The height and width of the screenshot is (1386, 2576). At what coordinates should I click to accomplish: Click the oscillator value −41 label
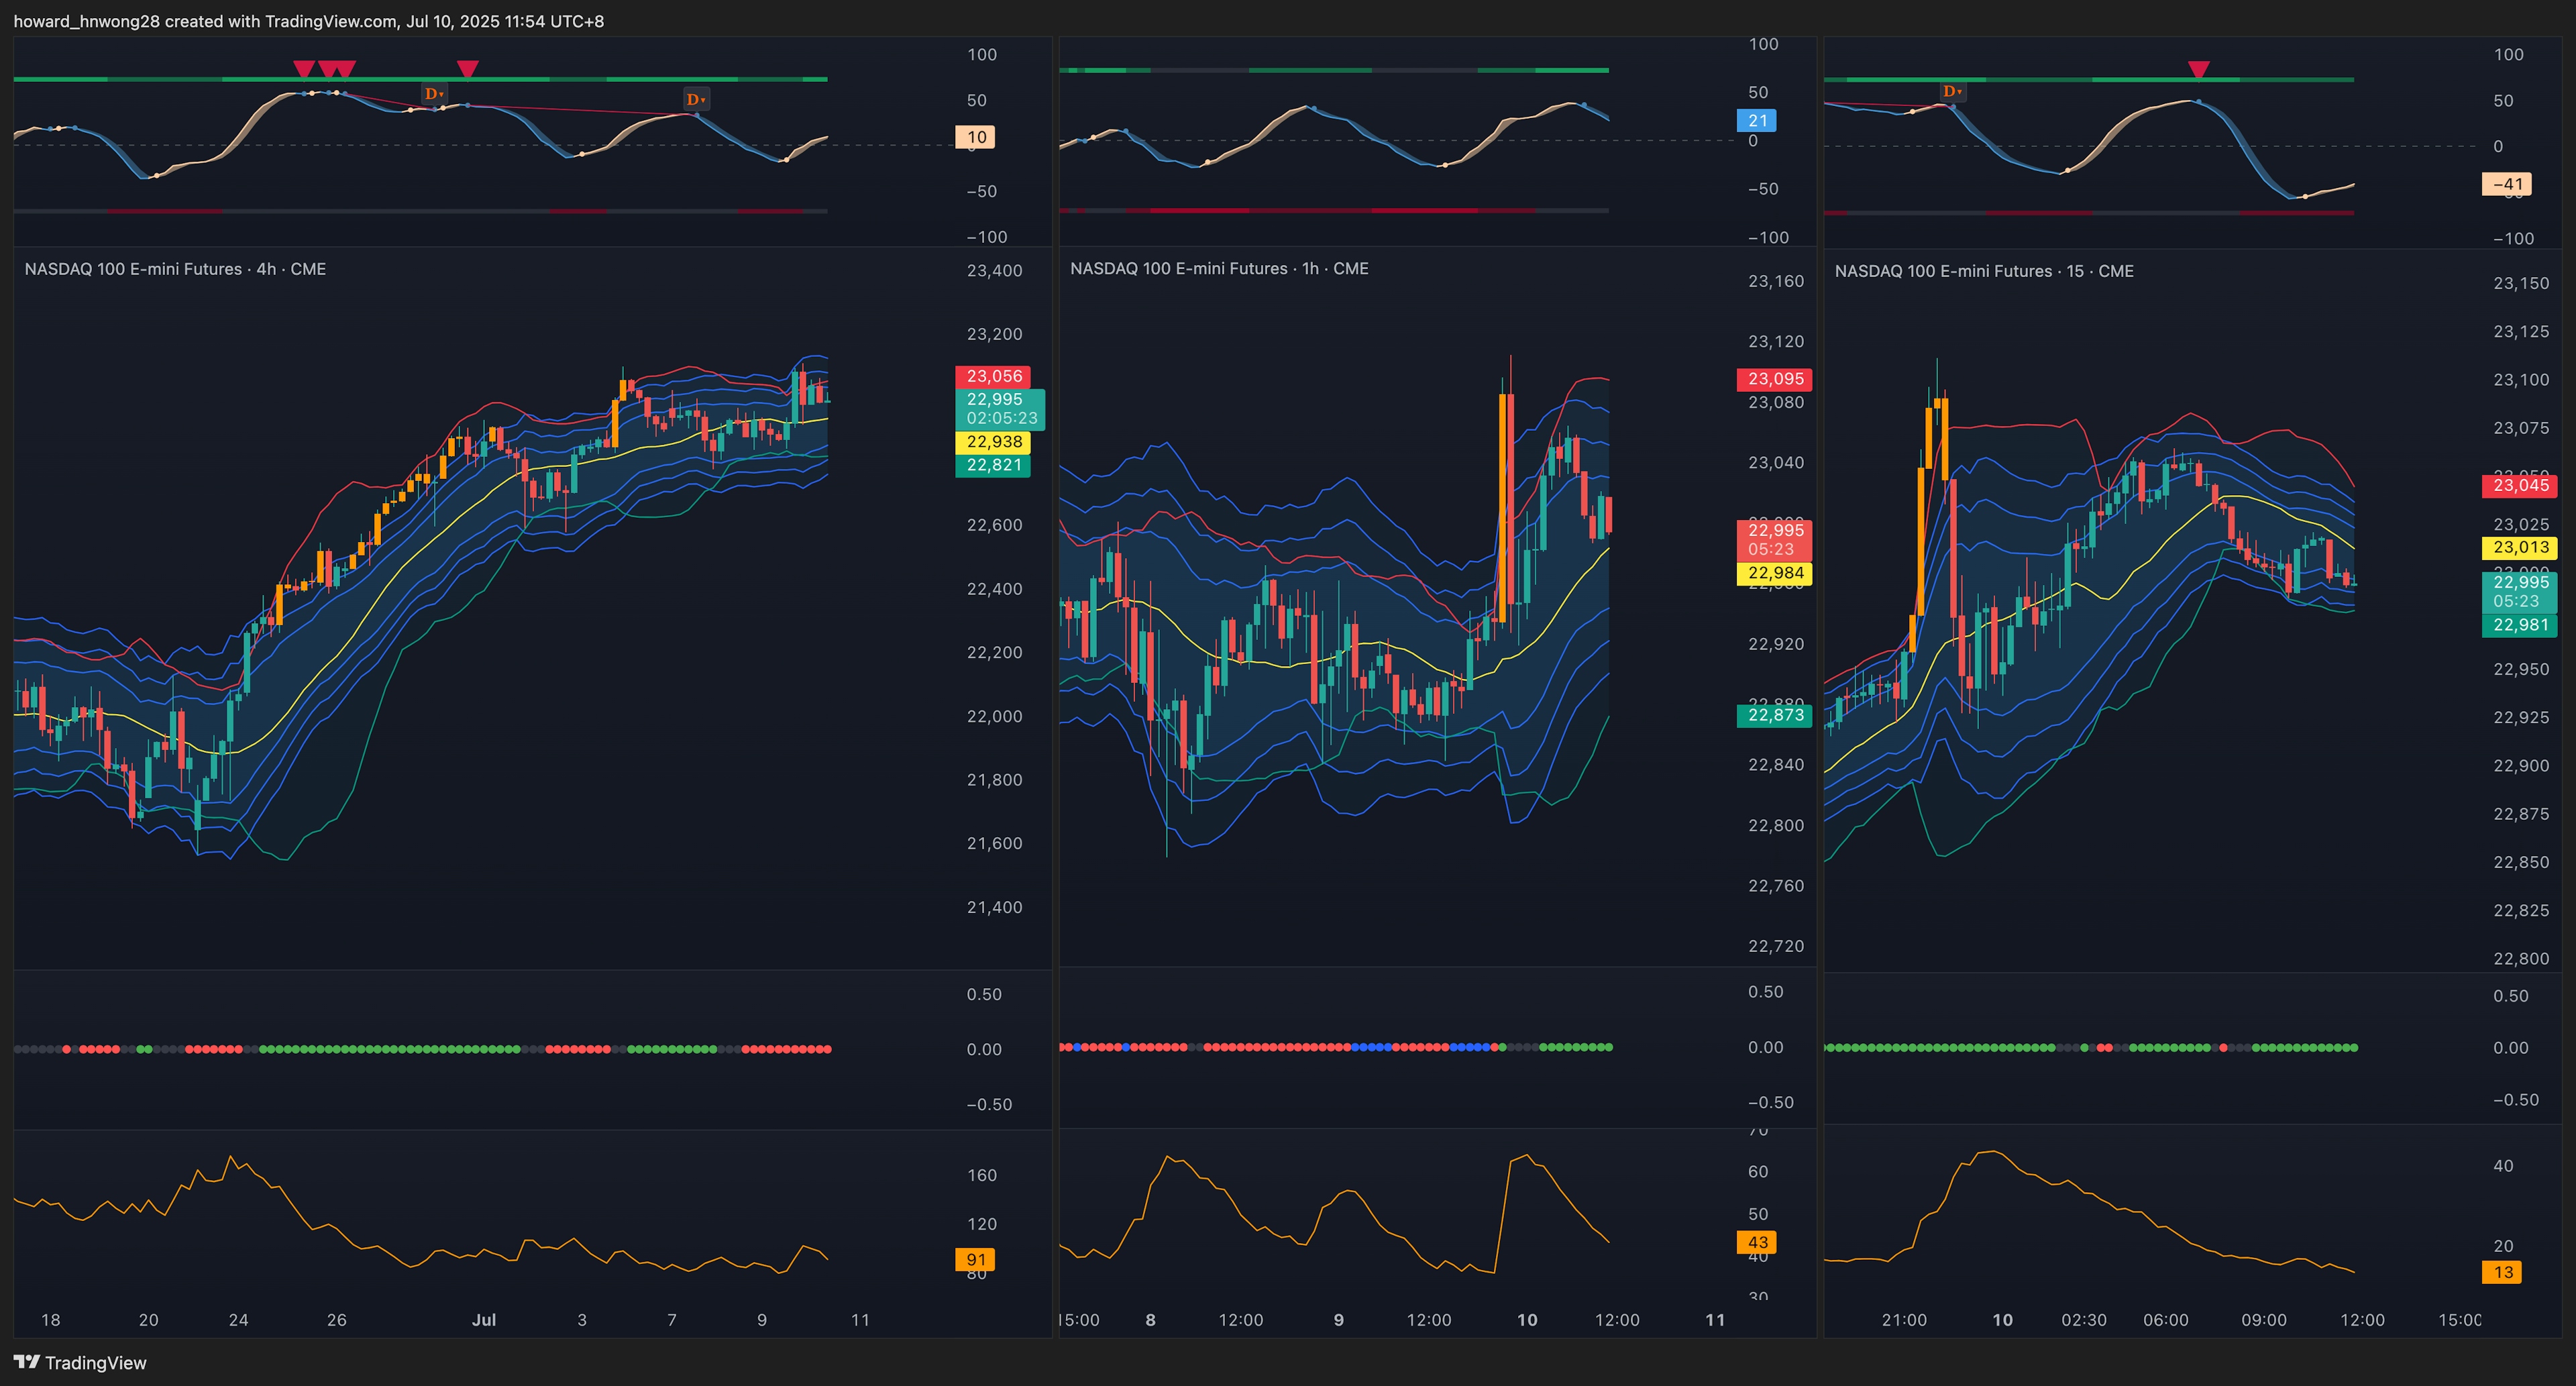click(x=2507, y=184)
